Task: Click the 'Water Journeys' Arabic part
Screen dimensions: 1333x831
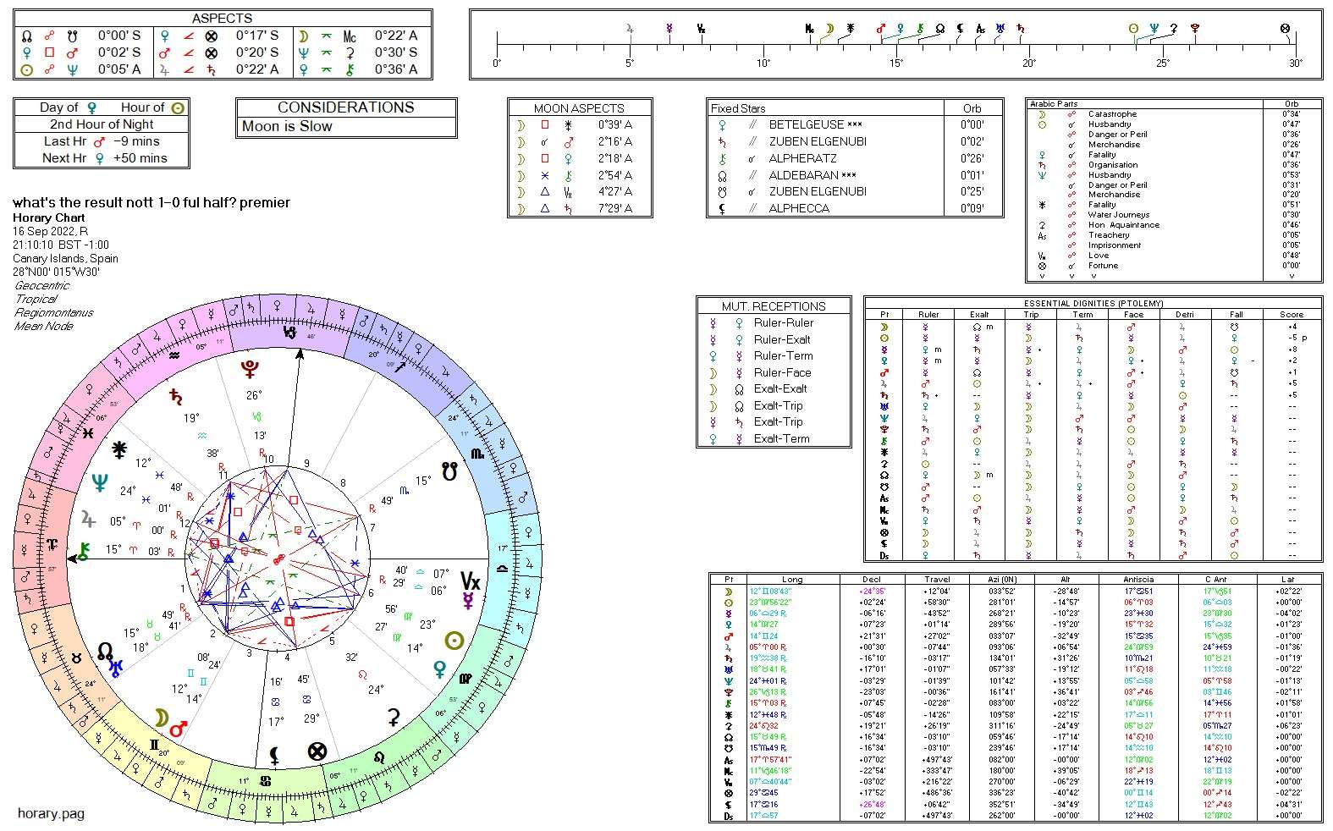Action: [x=1119, y=215]
